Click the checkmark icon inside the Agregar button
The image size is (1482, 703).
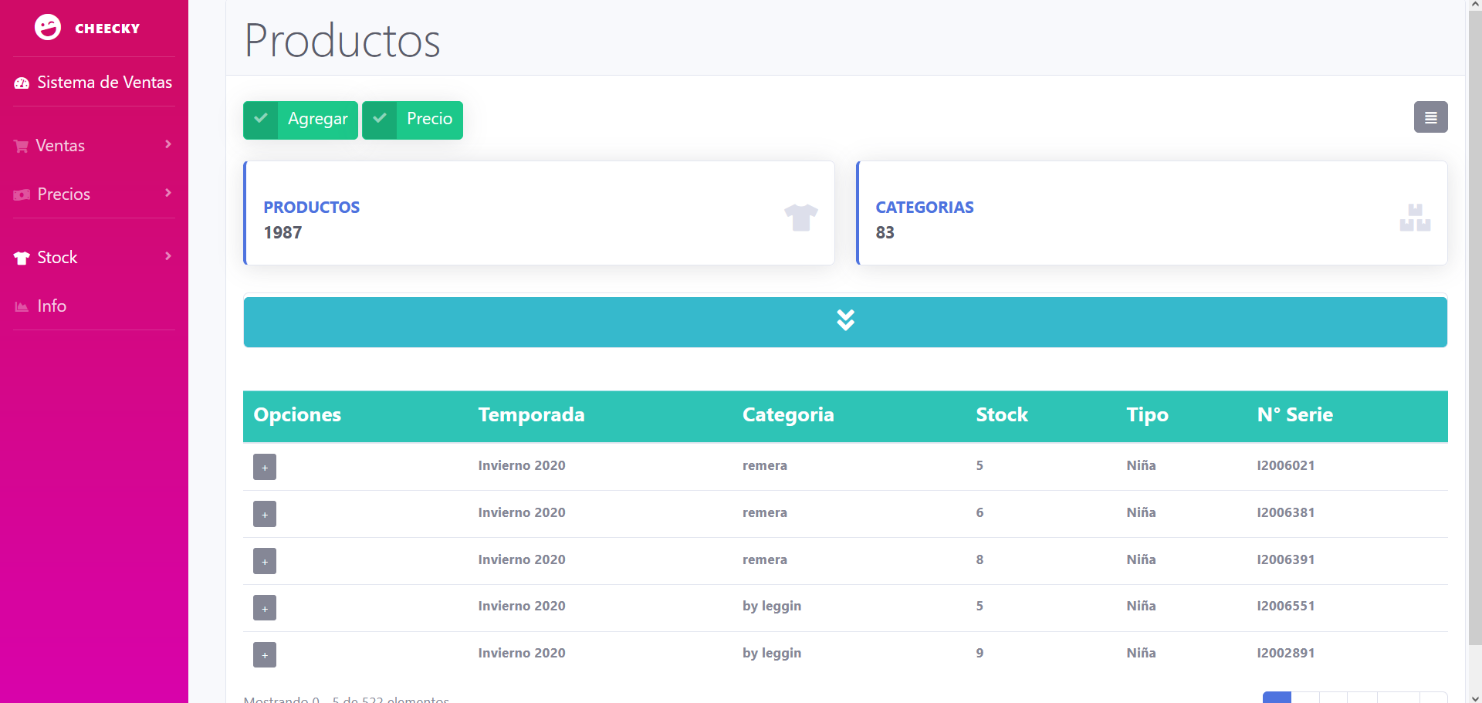pyautogui.click(x=260, y=119)
